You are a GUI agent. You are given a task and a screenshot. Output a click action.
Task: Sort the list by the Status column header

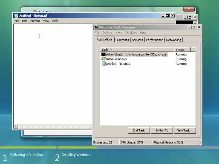[x=182, y=50]
